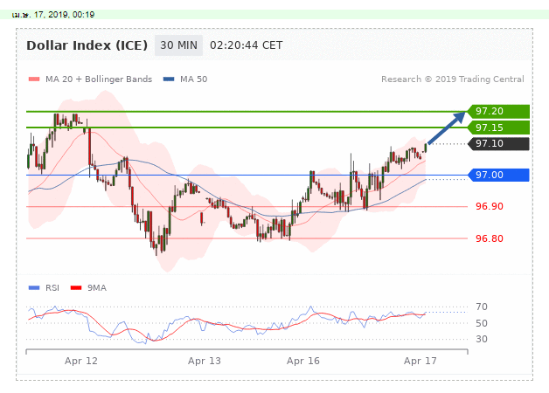
Task: Click the 30 MIN timeframe label
Action: point(178,45)
